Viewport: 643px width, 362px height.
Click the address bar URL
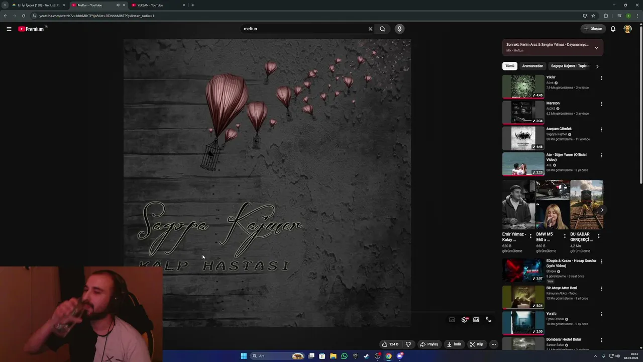pyautogui.click(x=96, y=16)
